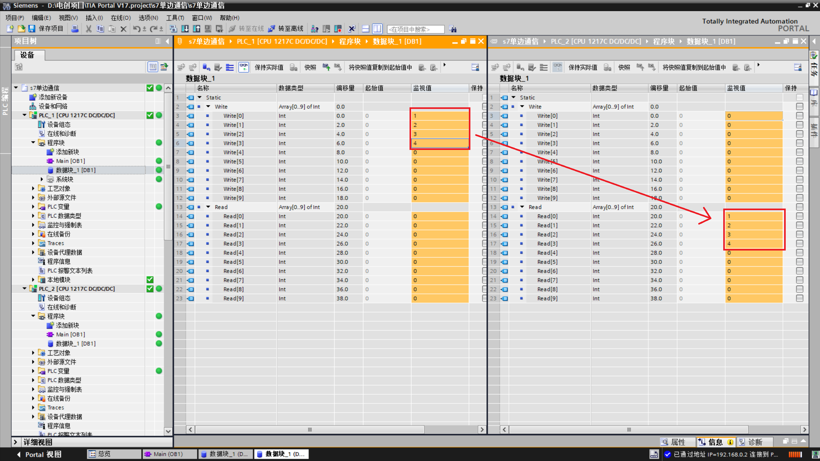Click the undo arrow icon
This screenshot has width=820, height=461.
(136, 29)
